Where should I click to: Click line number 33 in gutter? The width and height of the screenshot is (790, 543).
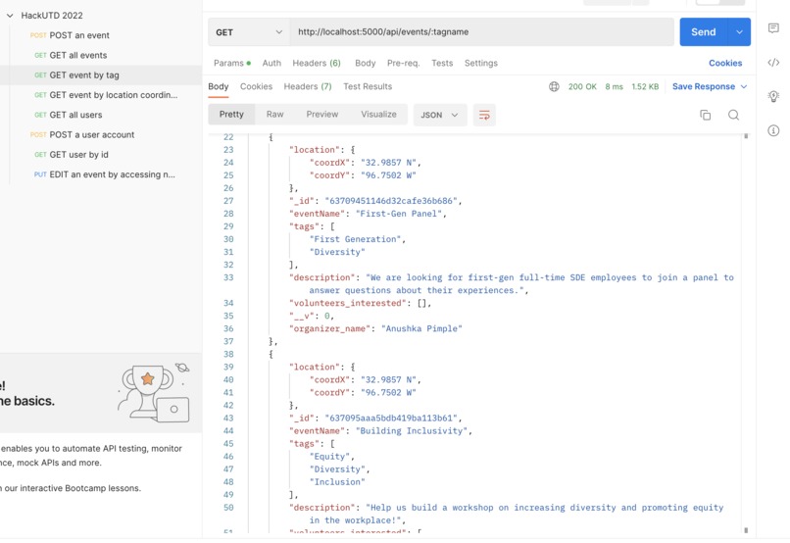pos(228,277)
